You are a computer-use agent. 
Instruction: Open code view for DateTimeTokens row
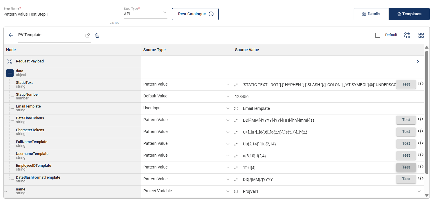click(421, 119)
